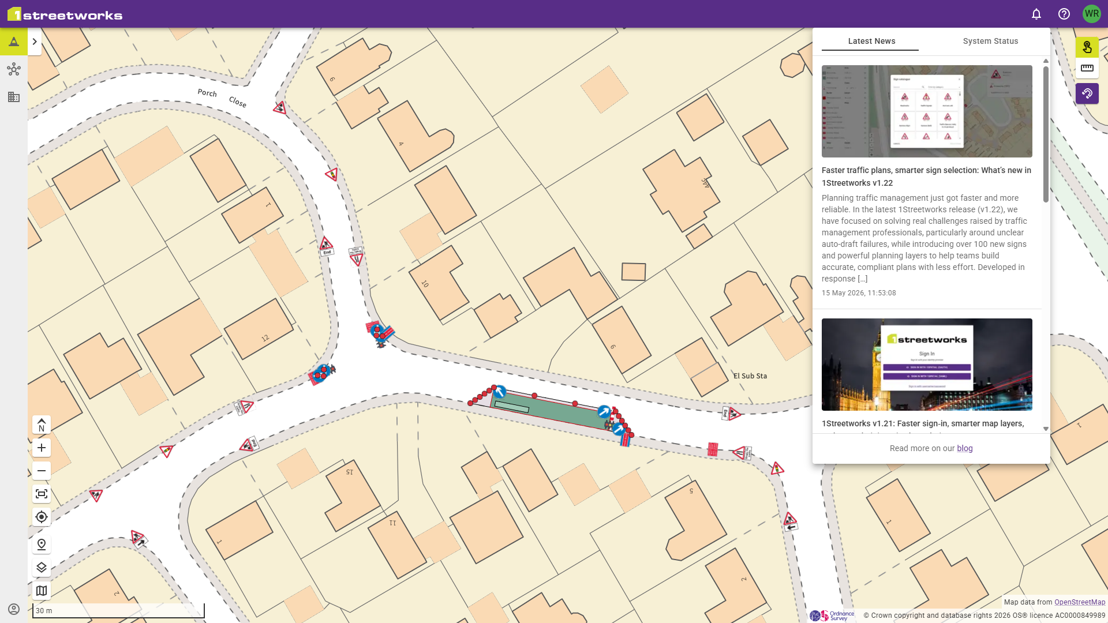Screen dimensions: 1108x623
Task: Toggle the magnet snapping tool
Action: (1087, 93)
